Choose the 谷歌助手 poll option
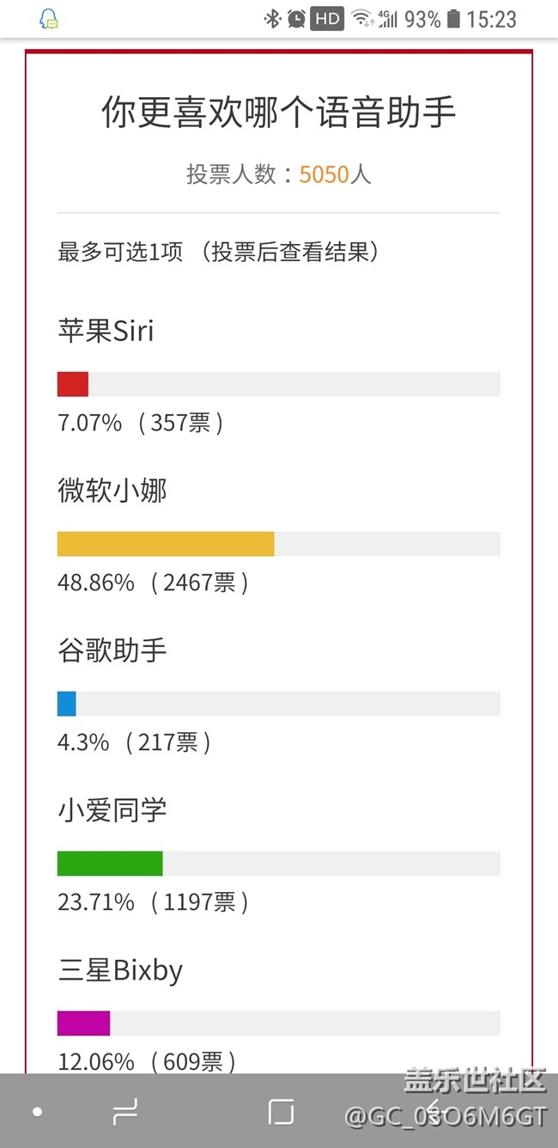The image size is (558, 1148). point(112,650)
